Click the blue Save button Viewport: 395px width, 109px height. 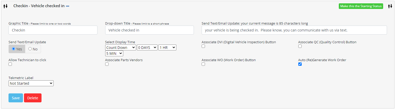pyautogui.click(x=16, y=98)
